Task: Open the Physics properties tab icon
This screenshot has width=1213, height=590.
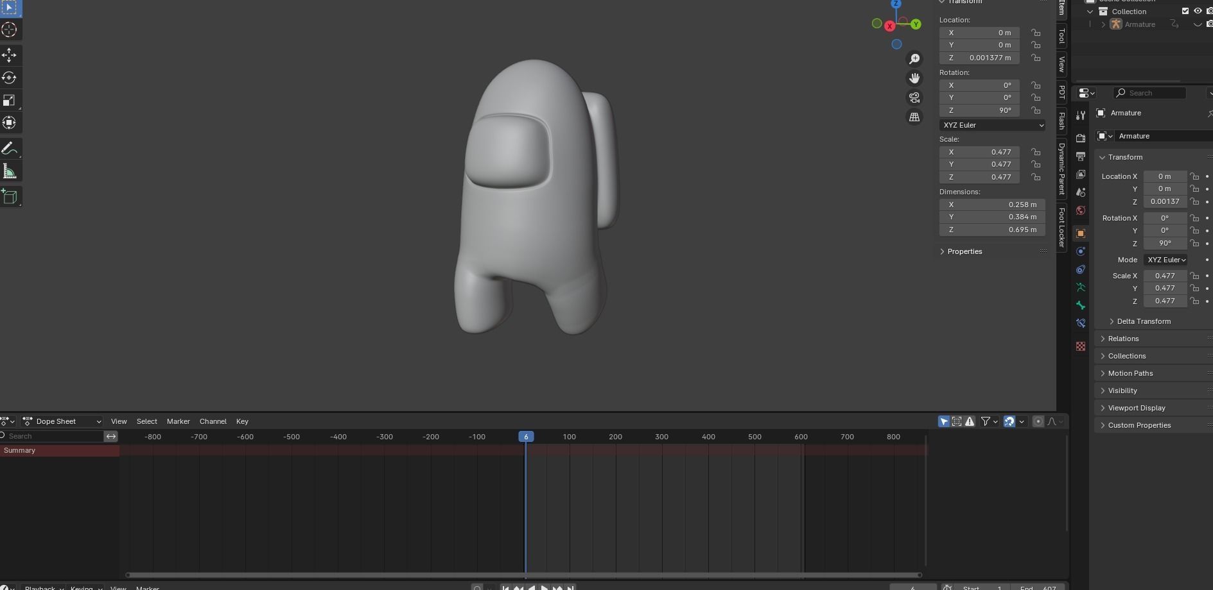Action: pyautogui.click(x=1081, y=251)
